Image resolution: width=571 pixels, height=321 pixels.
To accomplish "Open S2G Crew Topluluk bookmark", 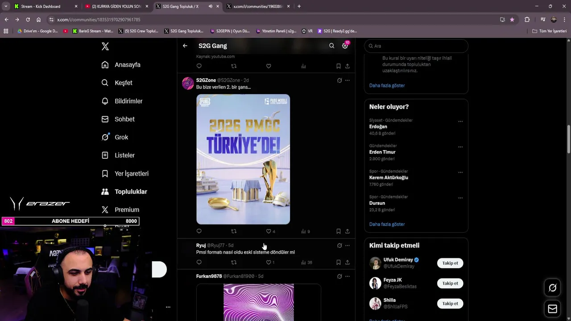I will 138,31.
